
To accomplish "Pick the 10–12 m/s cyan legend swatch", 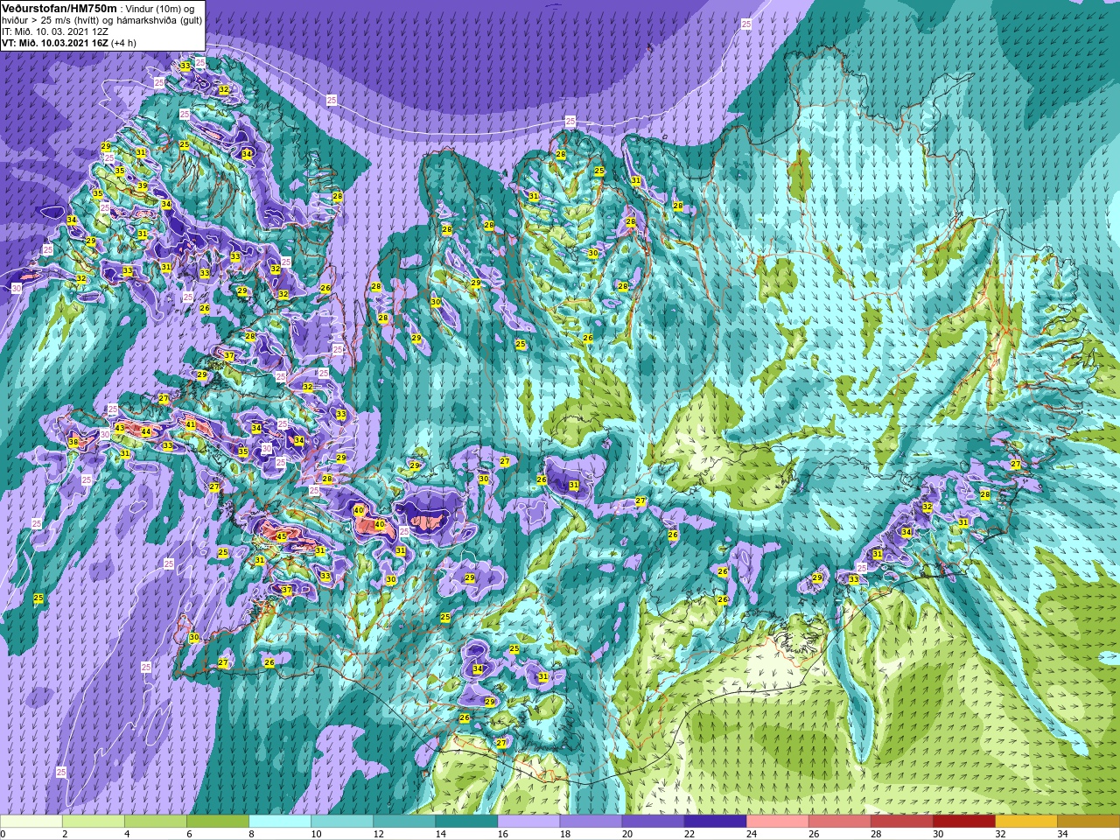I will tap(342, 822).
